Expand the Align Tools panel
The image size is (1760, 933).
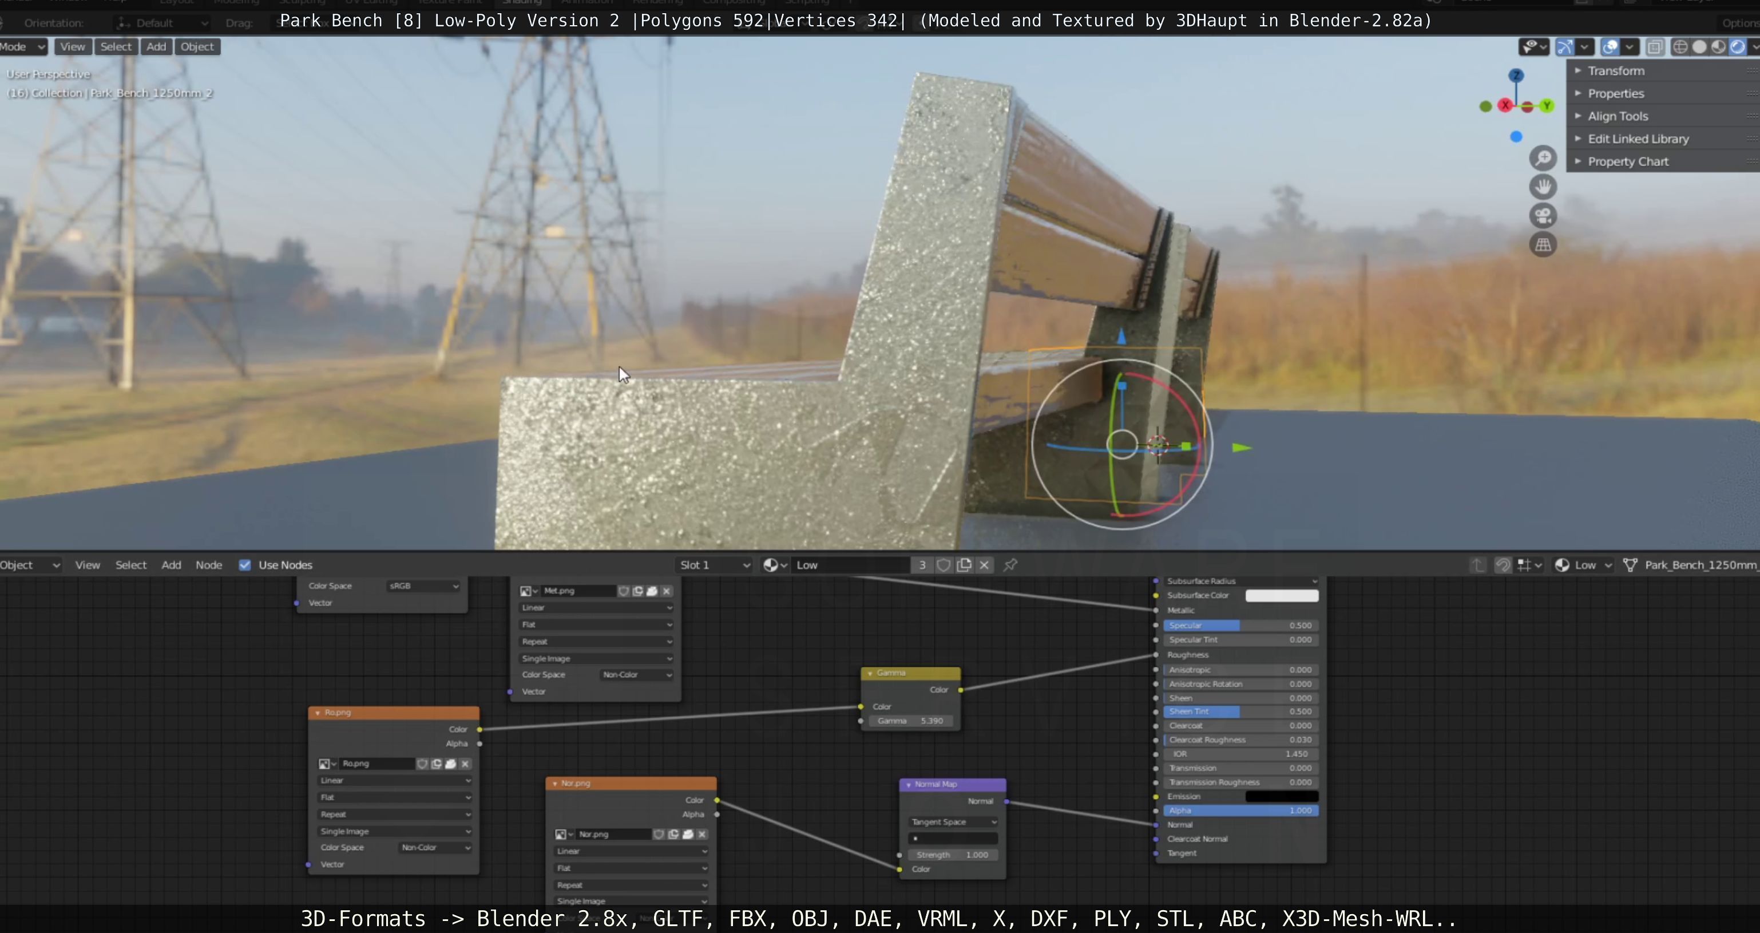[1617, 116]
